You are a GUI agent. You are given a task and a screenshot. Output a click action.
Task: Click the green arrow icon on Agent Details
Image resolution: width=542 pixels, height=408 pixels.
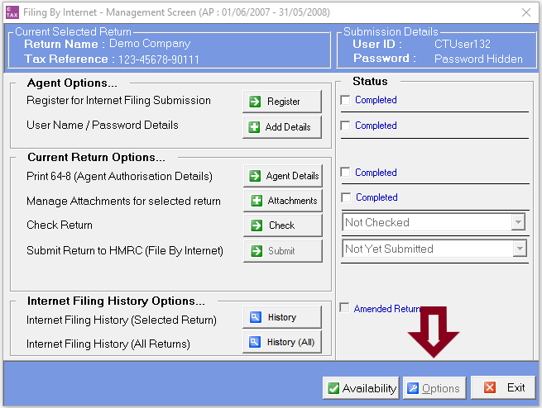point(256,176)
